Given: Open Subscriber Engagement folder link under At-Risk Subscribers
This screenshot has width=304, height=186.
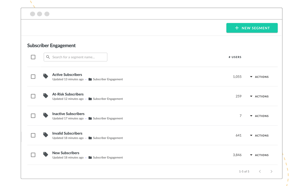Looking at the screenshot, I should [108, 99].
